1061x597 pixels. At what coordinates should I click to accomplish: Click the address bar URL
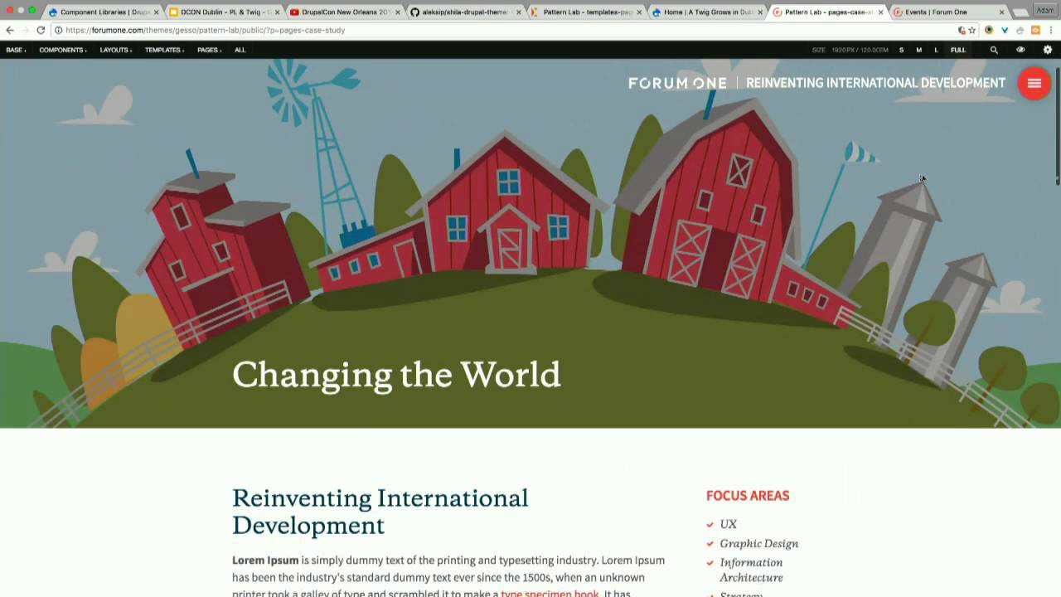(x=206, y=30)
